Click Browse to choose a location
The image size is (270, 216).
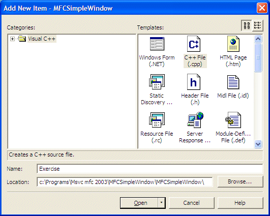pos(240,181)
